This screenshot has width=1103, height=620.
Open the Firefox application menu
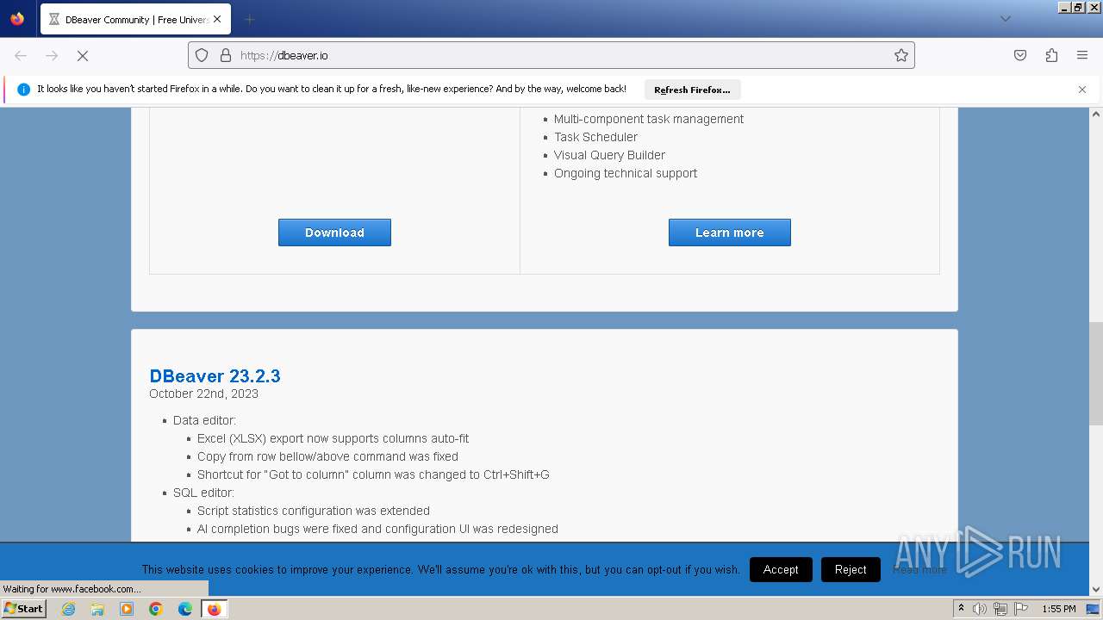click(x=1082, y=55)
